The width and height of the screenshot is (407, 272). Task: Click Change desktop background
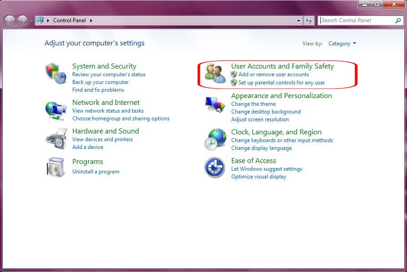tap(266, 112)
